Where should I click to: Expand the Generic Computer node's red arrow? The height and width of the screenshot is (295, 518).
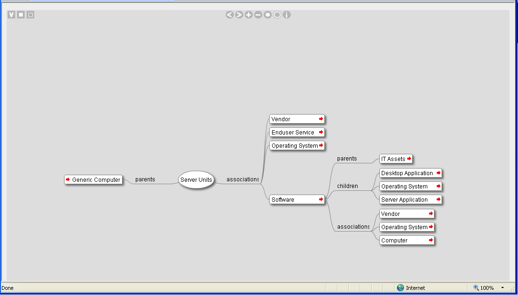tap(68, 179)
